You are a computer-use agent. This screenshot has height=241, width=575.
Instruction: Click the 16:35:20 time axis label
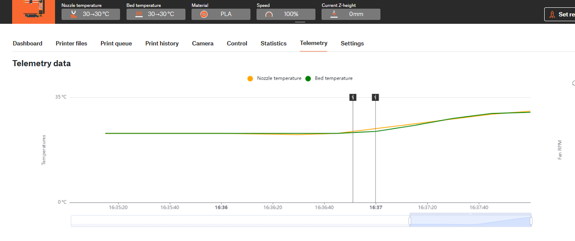click(118, 208)
